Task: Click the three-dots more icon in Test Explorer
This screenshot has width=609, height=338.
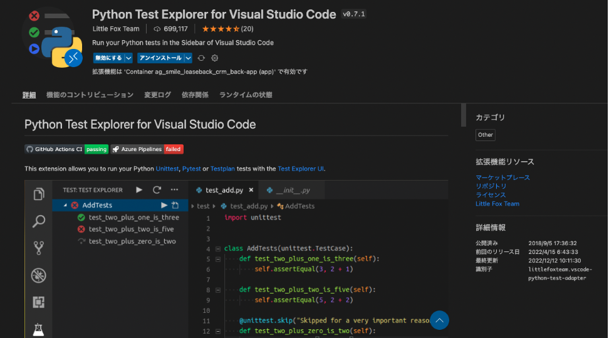Action: click(x=174, y=190)
